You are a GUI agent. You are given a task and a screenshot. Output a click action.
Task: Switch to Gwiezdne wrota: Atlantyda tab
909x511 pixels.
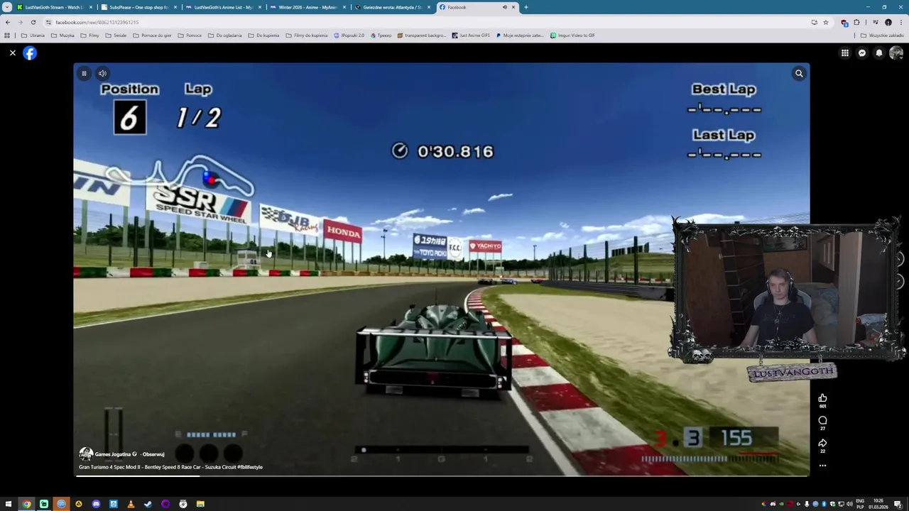pyautogui.click(x=392, y=7)
